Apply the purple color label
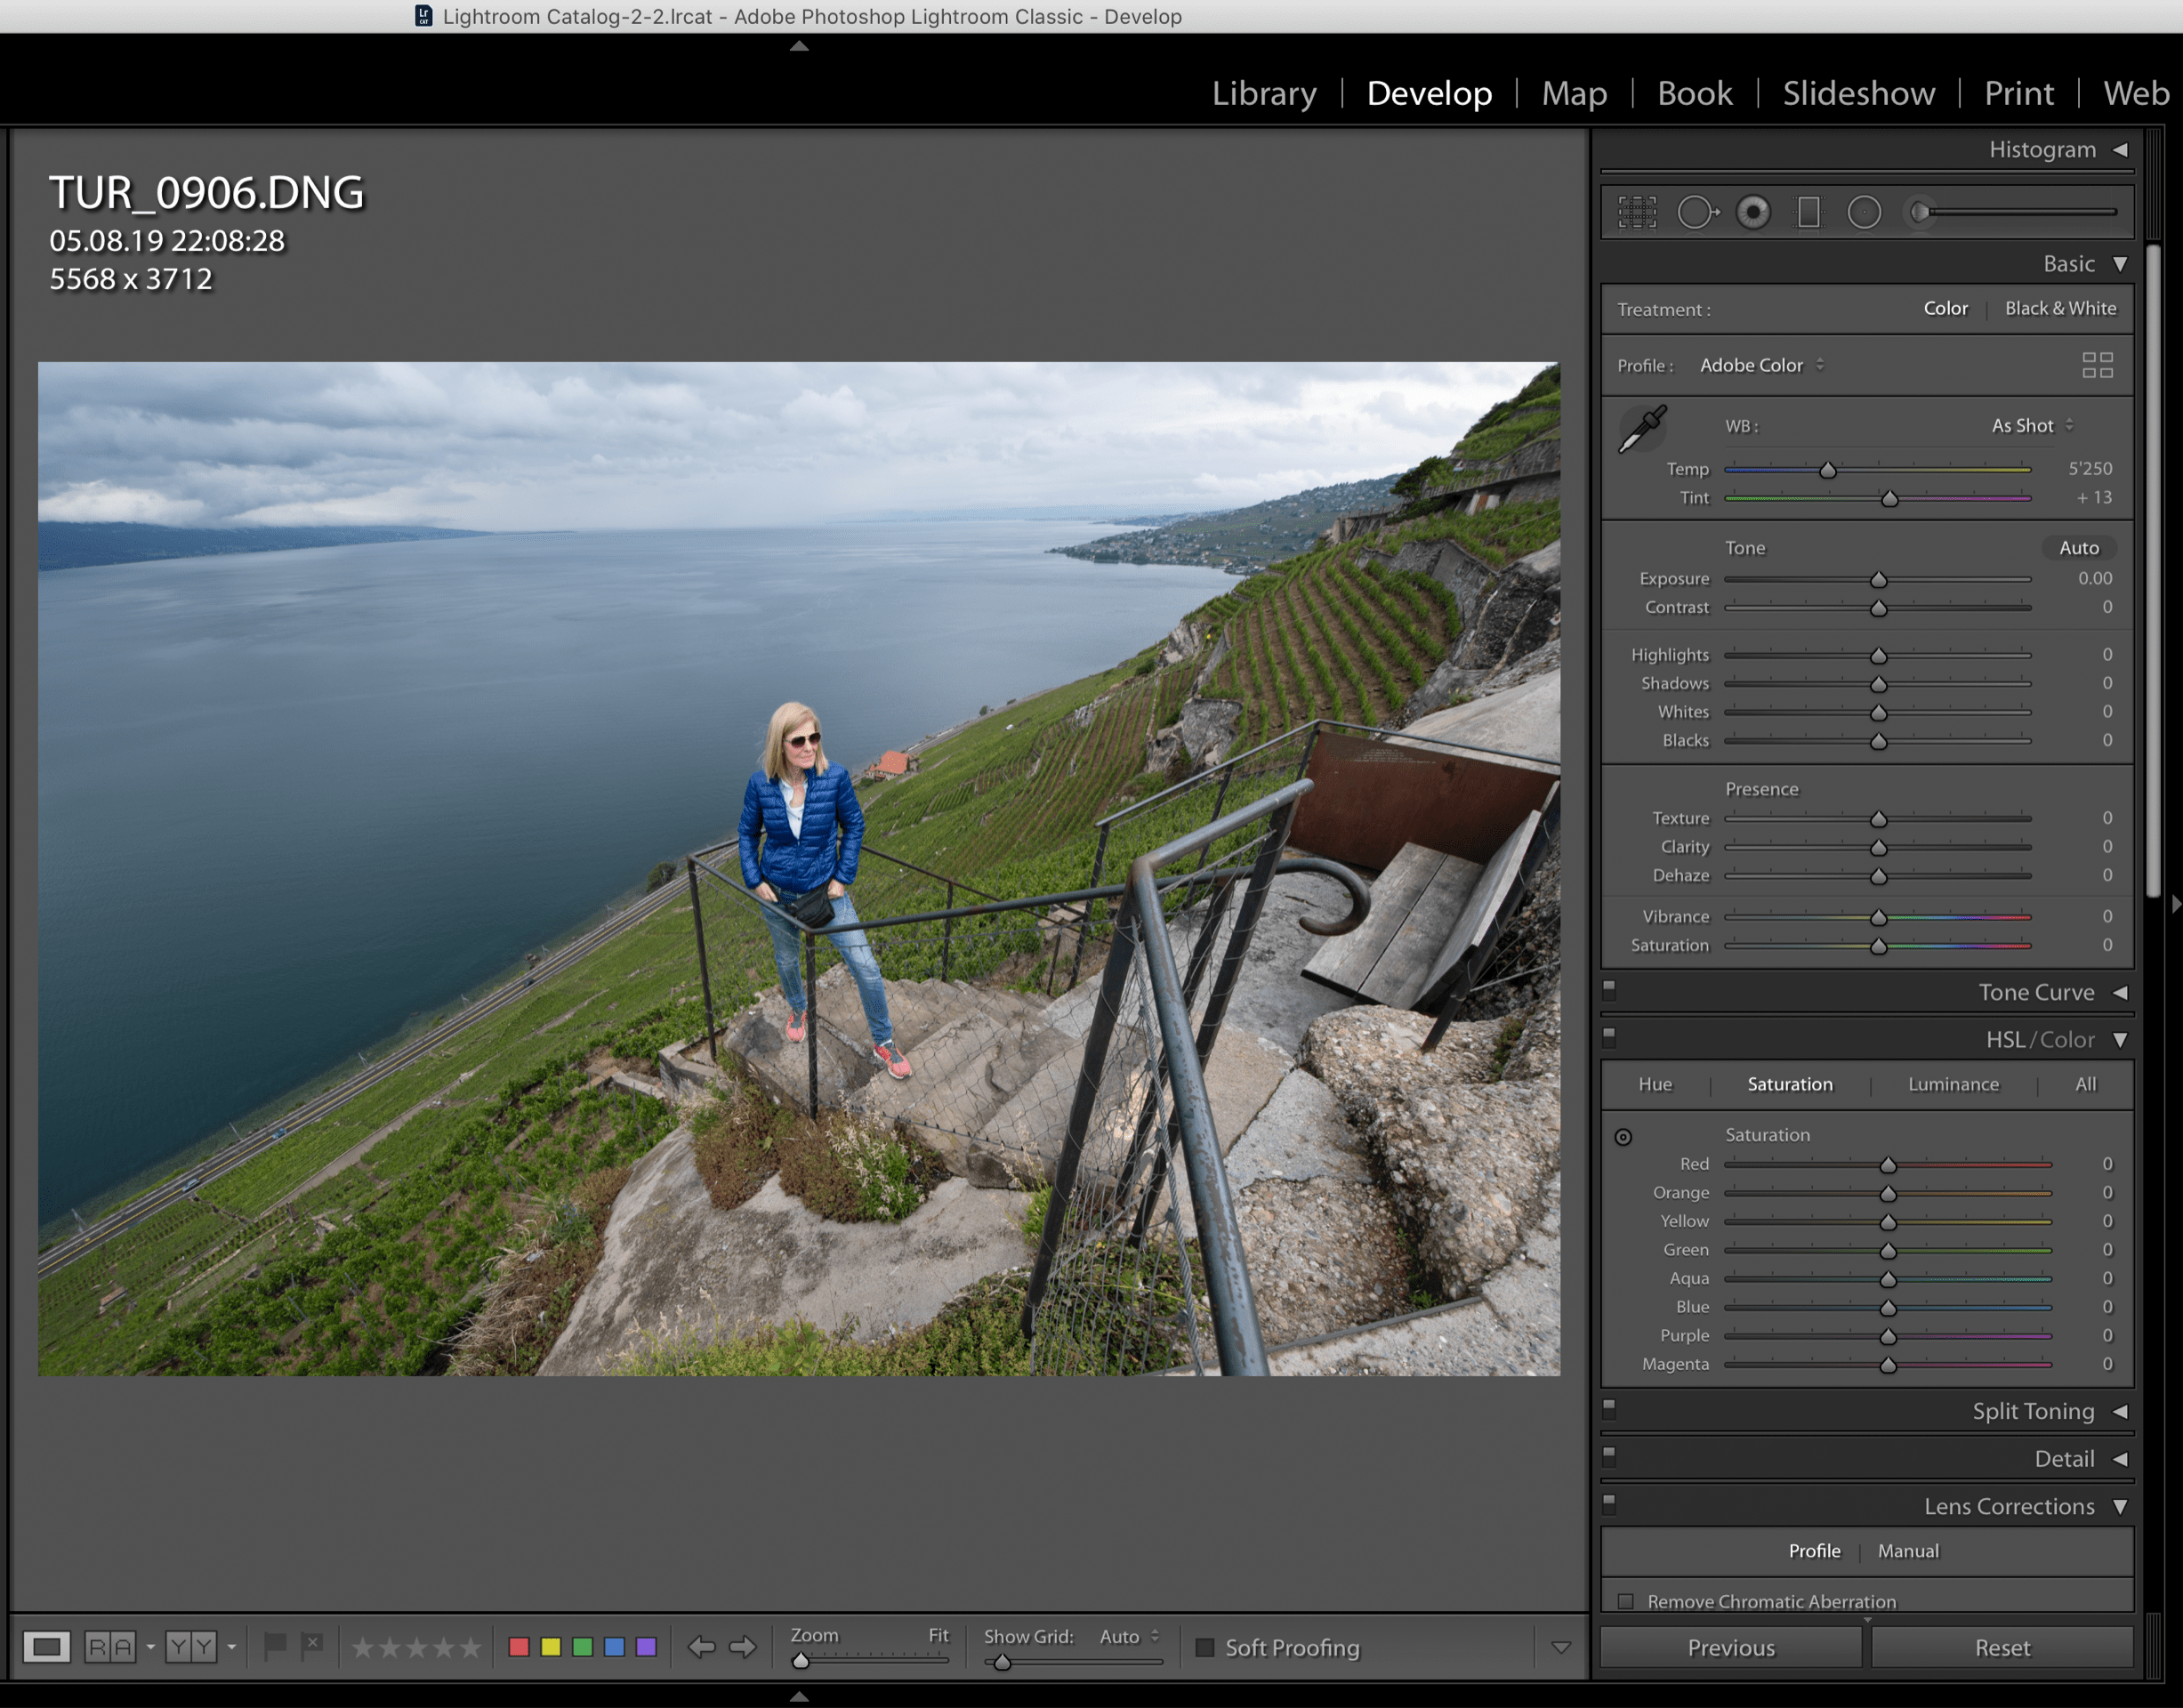This screenshot has width=2183, height=1708. tap(647, 1647)
